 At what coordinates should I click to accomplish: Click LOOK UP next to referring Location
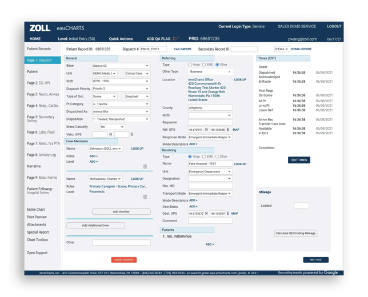click(x=240, y=80)
